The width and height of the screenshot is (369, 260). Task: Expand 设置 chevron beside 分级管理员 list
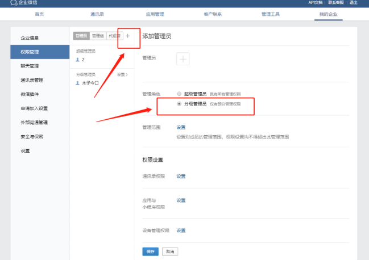(122, 74)
